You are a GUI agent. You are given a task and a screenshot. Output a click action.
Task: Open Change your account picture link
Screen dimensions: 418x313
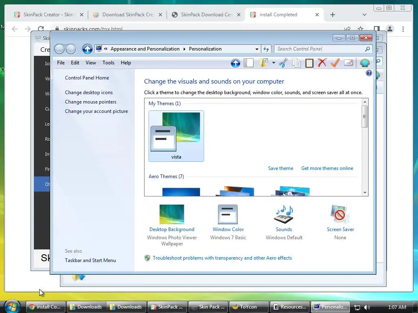click(96, 111)
